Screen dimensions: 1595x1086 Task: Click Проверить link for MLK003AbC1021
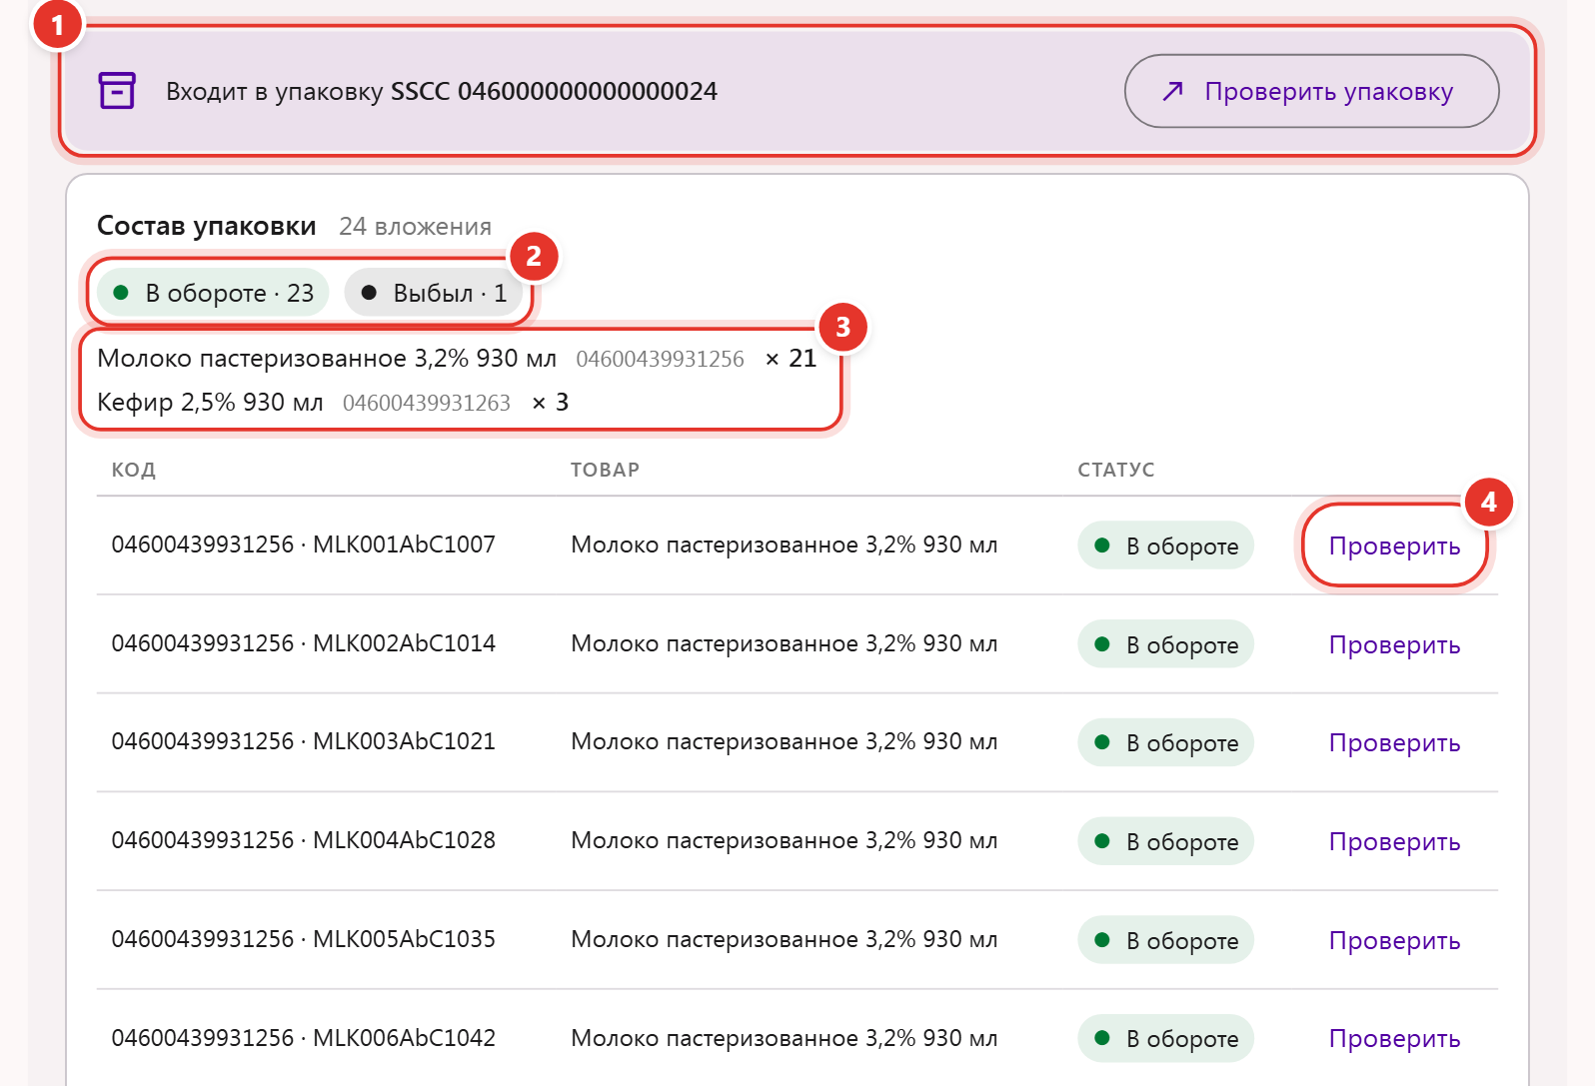(1394, 742)
